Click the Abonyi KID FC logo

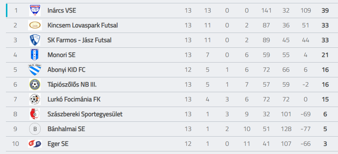(35, 70)
